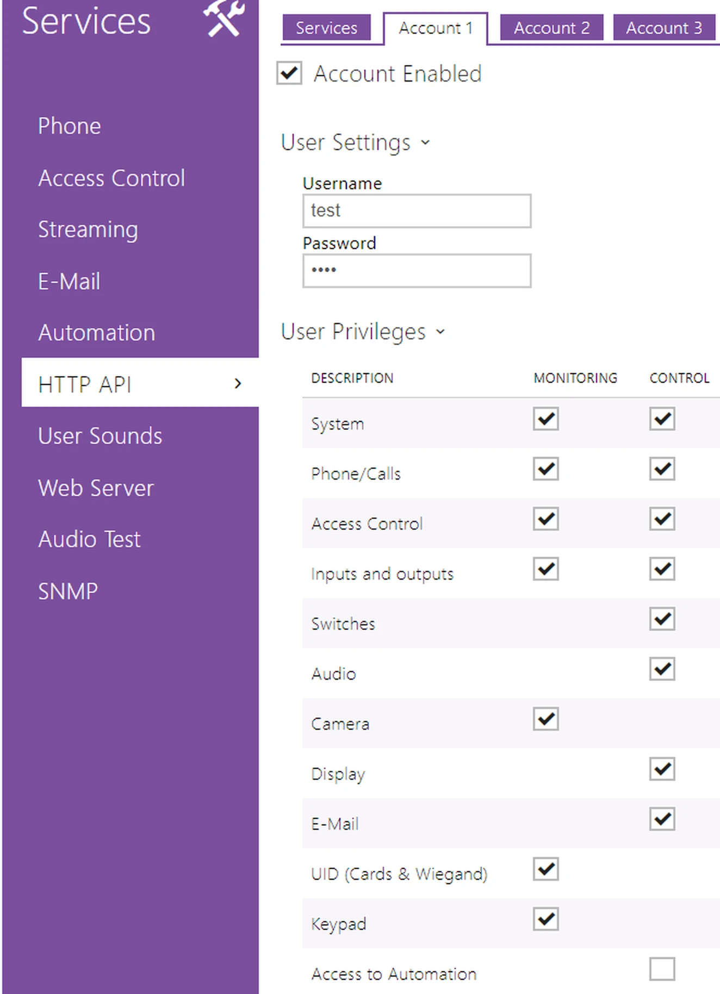Click the DESCRIPTION column header
This screenshot has width=720, height=994.
(x=352, y=378)
